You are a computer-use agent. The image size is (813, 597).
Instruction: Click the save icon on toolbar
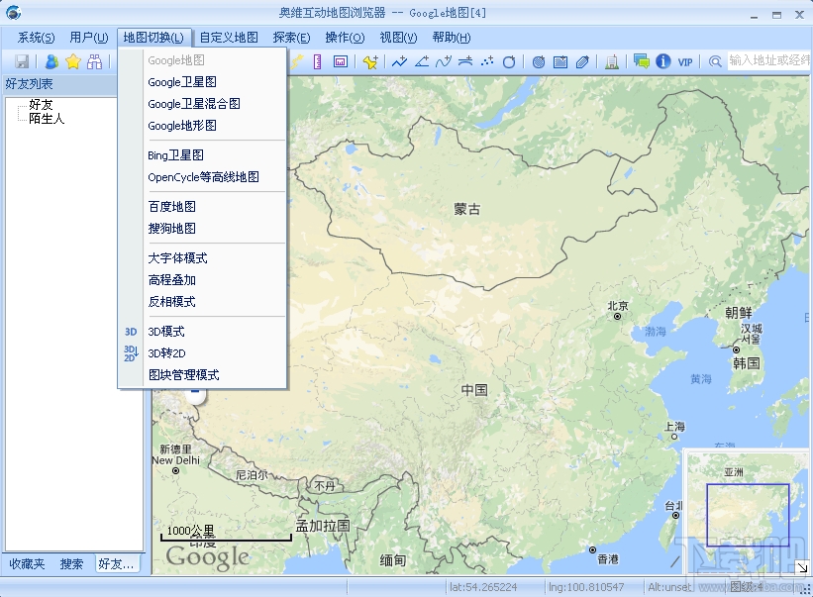click(x=22, y=61)
